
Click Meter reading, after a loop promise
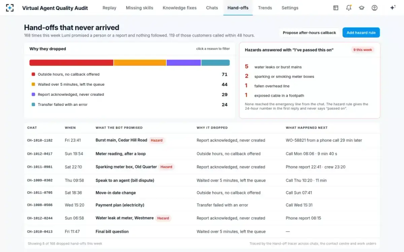point(121,154)
